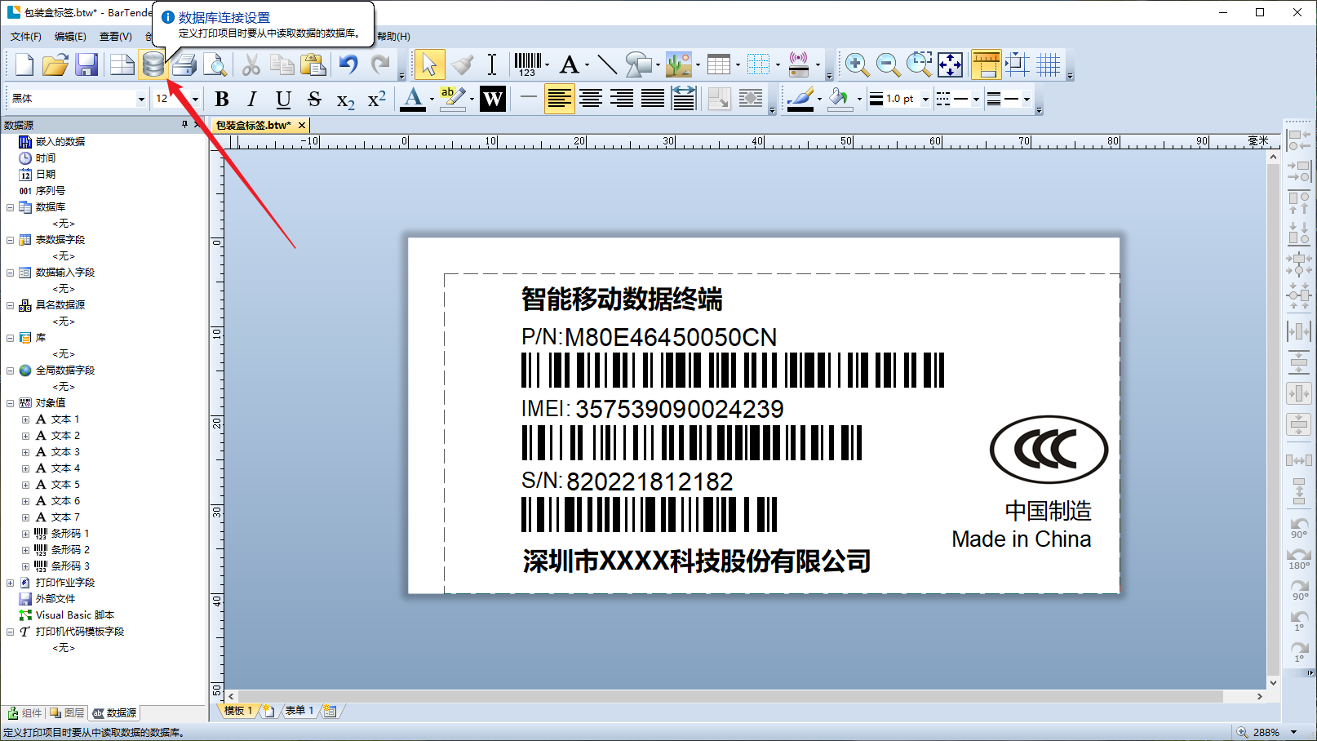Click the 表单 1 bottom tab

(299, 711)
